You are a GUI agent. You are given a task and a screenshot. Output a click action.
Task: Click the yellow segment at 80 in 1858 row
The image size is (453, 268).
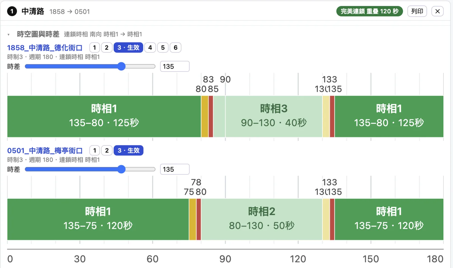tap(205, 116)
